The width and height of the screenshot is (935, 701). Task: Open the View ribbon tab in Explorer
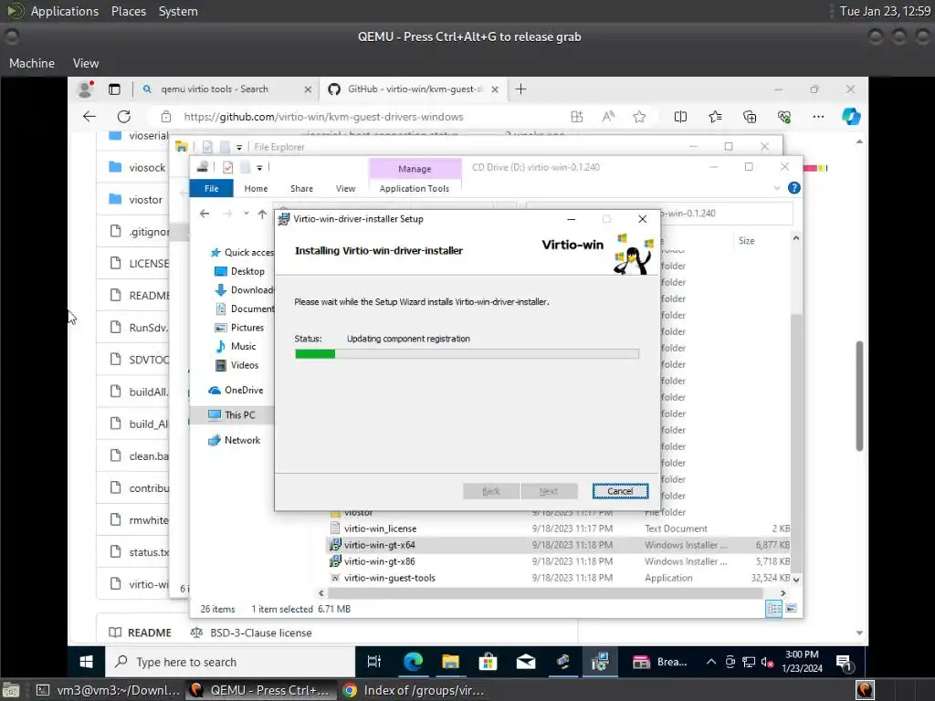click(x=345, y=188)
